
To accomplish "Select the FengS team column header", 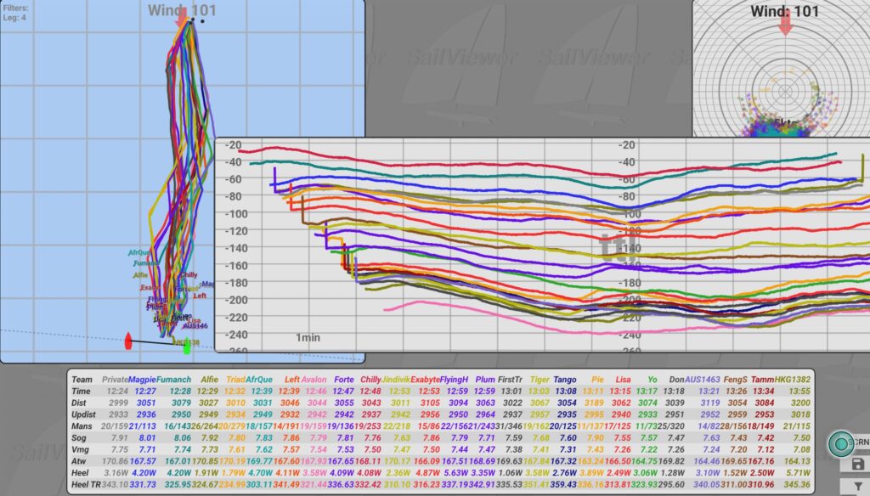I will (735, 380).
